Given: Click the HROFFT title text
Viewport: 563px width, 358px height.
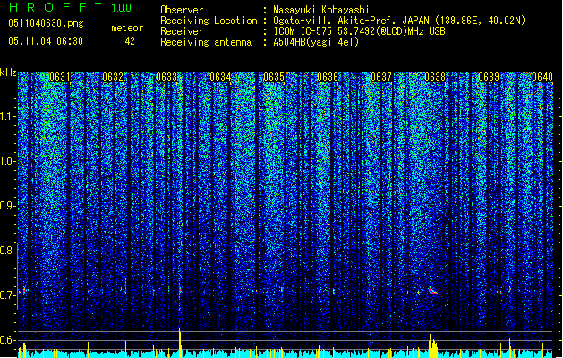Looking at the screenshot, I should (x=55, y=7).
